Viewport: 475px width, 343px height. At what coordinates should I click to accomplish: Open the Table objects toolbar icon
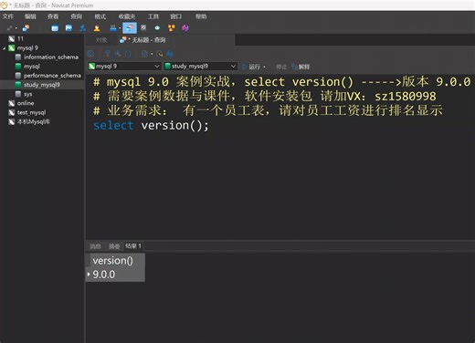(55, 28)
